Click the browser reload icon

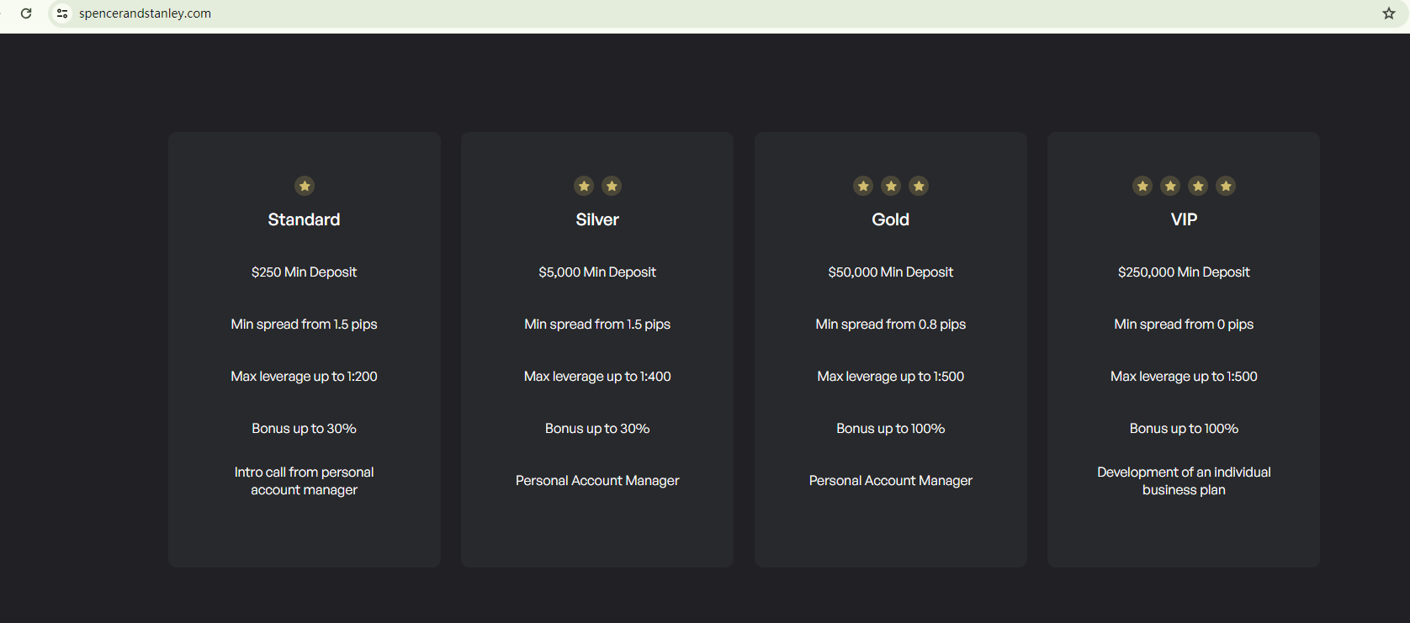tap(26, 13)
